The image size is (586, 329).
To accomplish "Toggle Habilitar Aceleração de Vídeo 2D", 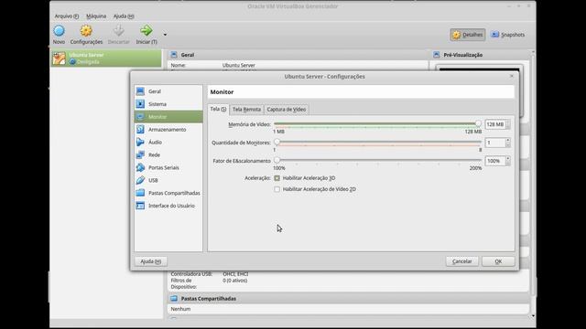I will tap(277, 189).
